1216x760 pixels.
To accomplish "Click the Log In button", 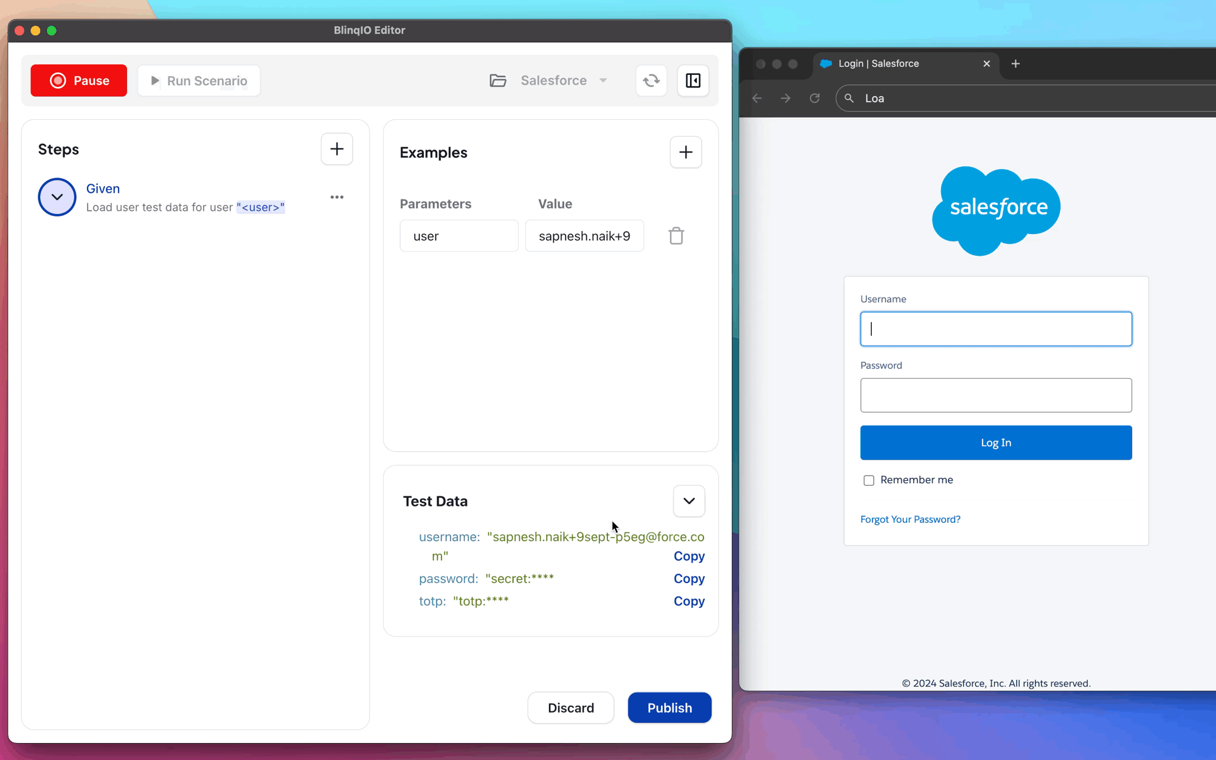I will pyautogui.click(x=996, y=443).
